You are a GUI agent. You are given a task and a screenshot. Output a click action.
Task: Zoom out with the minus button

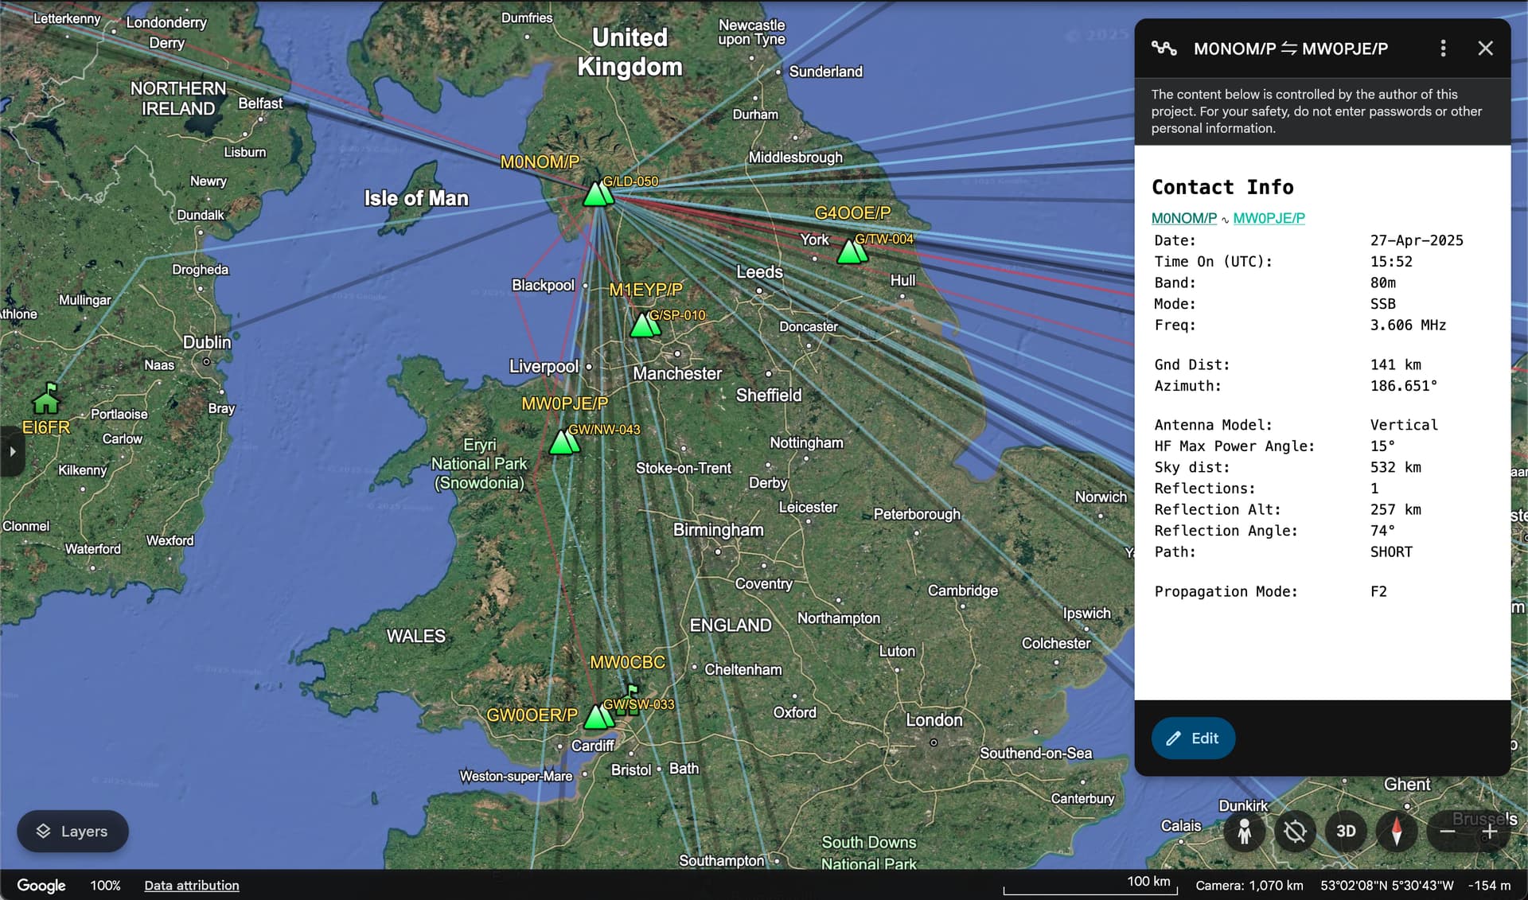tap(1448, 832)
